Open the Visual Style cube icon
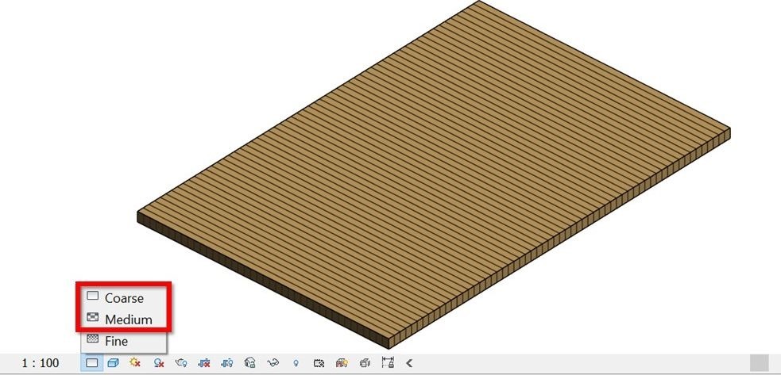The width and height of the screenshot is (781, 375). [113, 363]
